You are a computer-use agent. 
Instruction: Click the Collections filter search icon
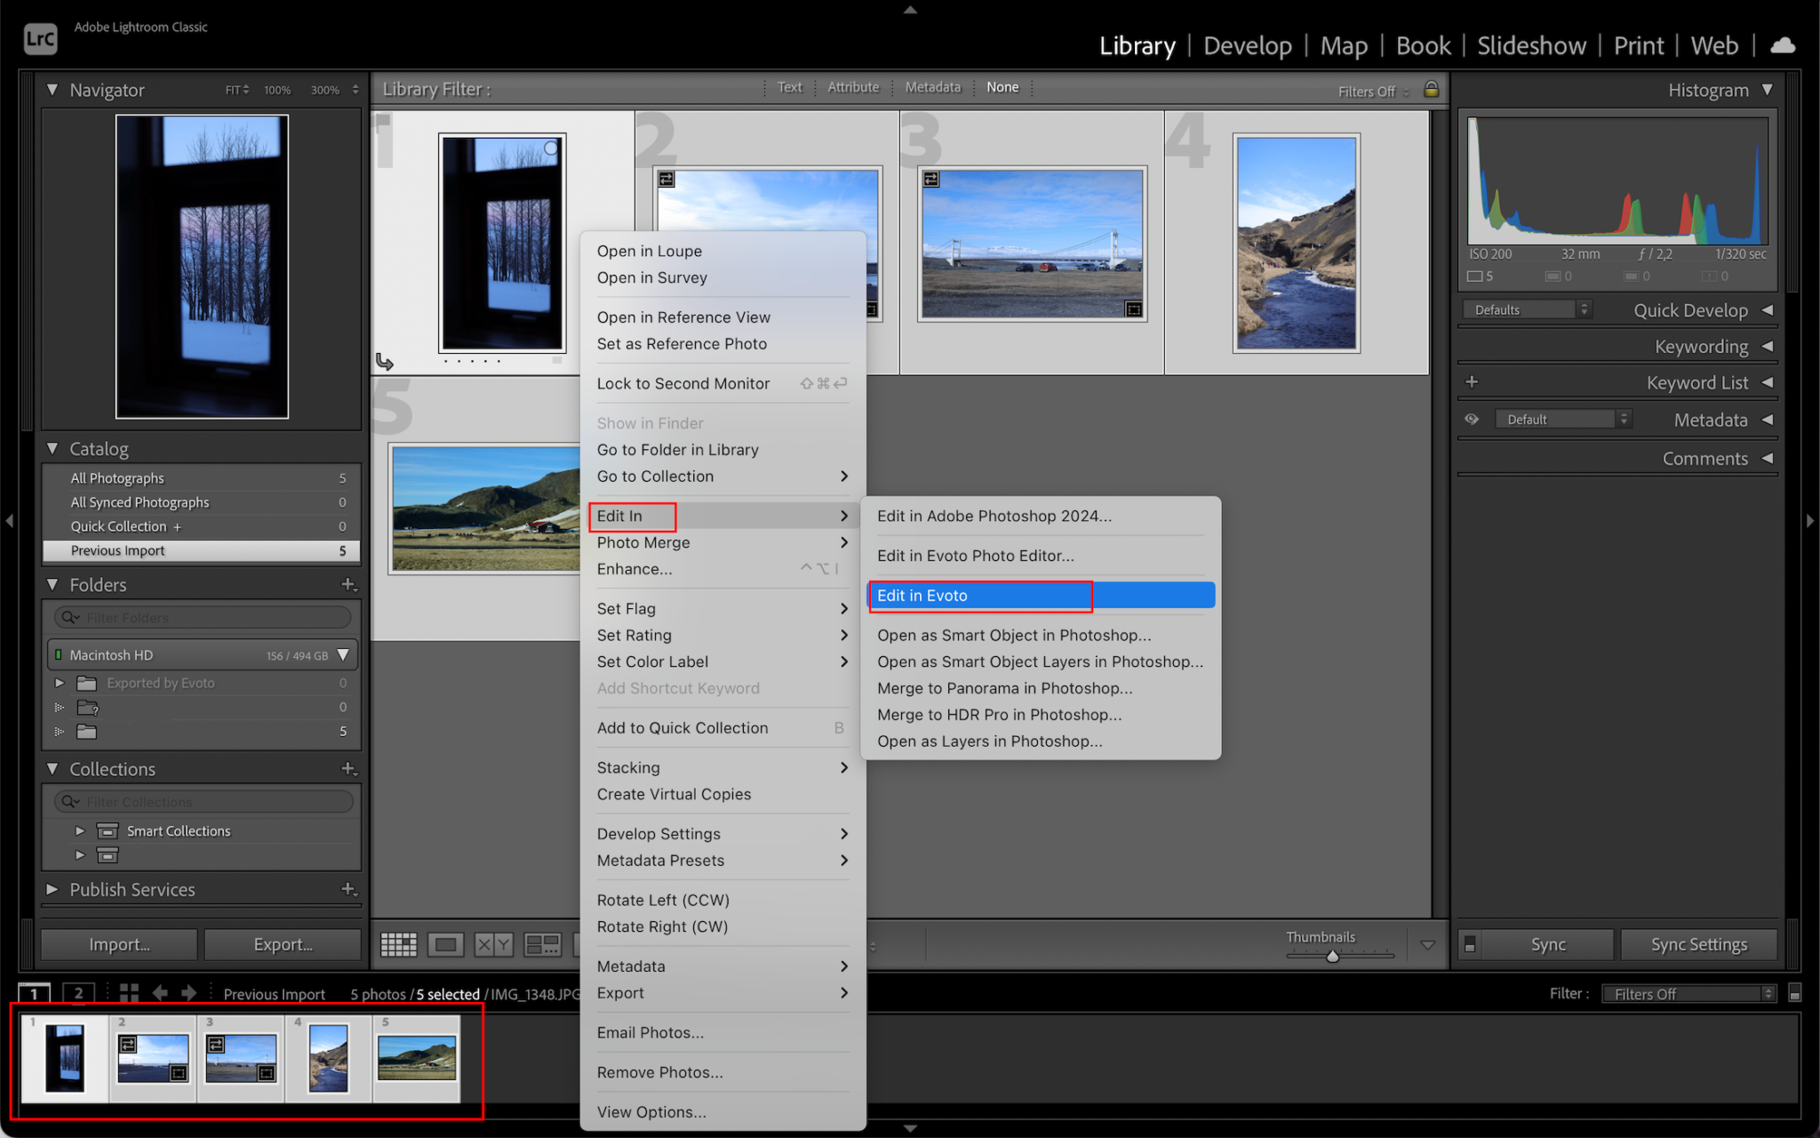pos(70,801)
